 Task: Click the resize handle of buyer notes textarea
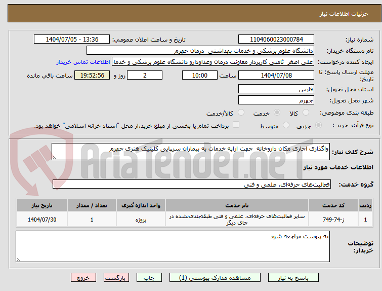click(18, 260)
